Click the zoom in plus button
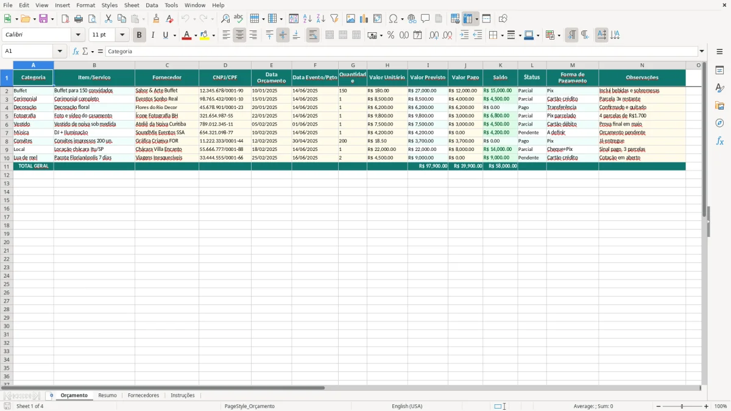Screen dimensions: 731x411 pos(707,406)
